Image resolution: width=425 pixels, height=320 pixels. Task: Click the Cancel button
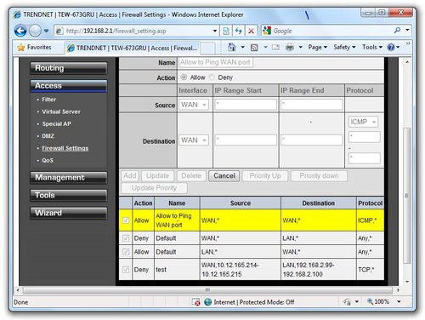click(x=224, y=176)
